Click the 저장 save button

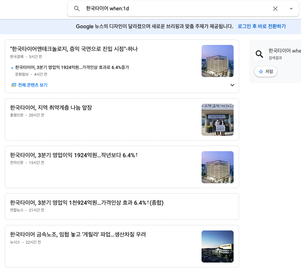pyautogui.click(x=266, y=72)
